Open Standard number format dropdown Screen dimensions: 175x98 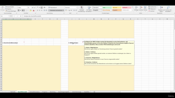76,8
